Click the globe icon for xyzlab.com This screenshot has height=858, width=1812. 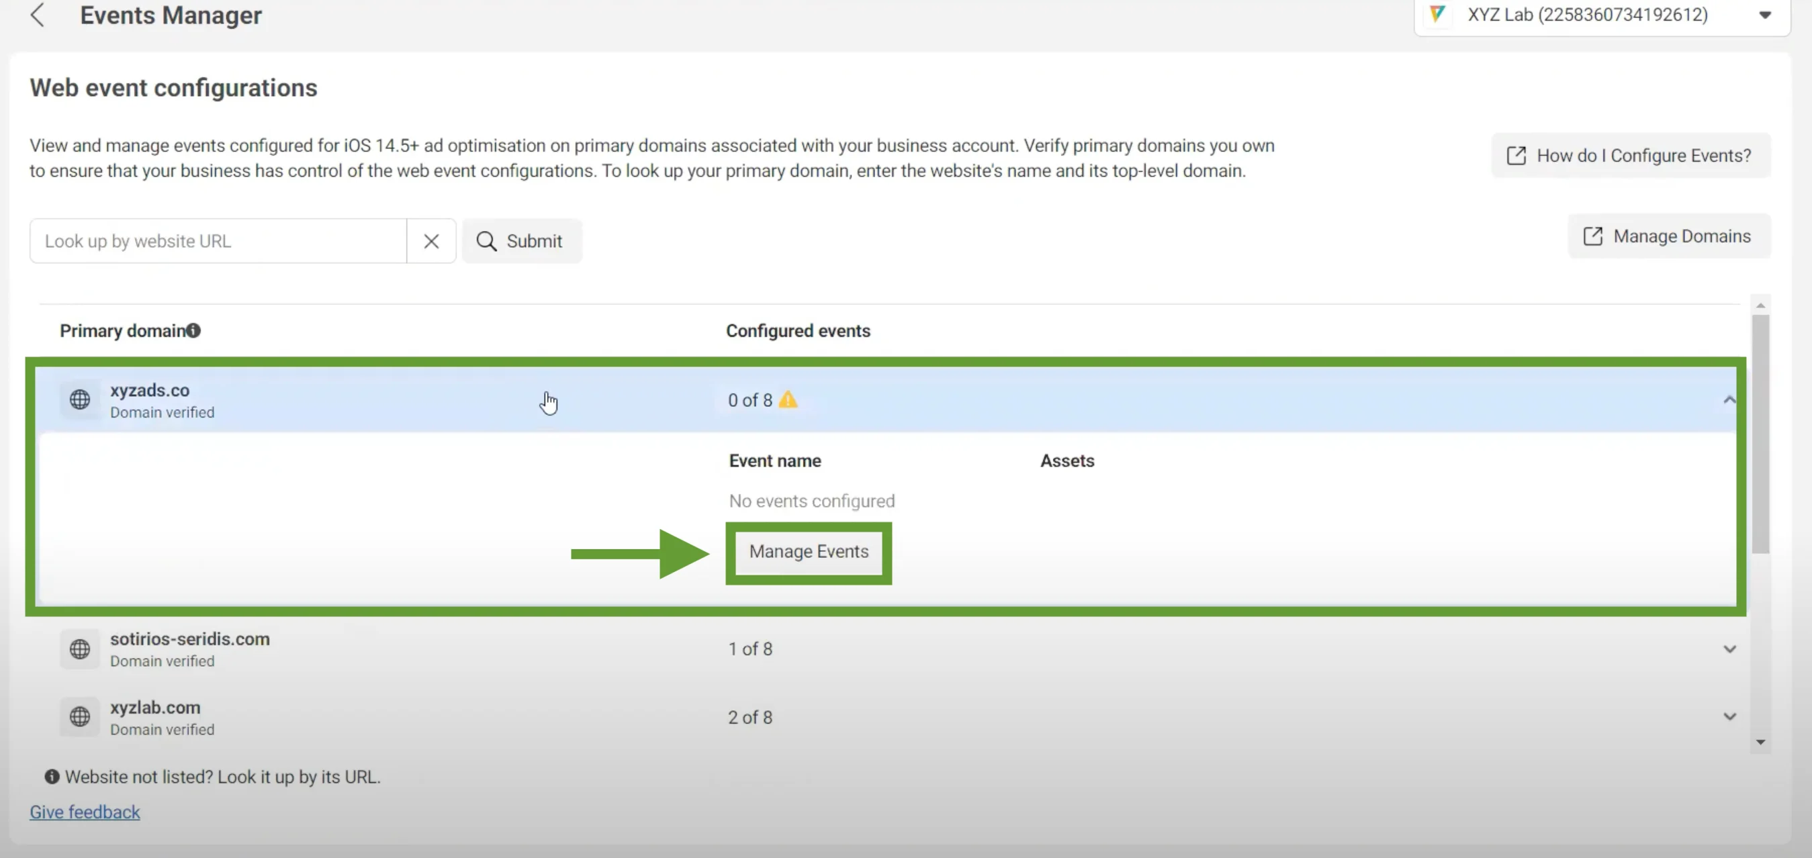(x=79, y=716)
